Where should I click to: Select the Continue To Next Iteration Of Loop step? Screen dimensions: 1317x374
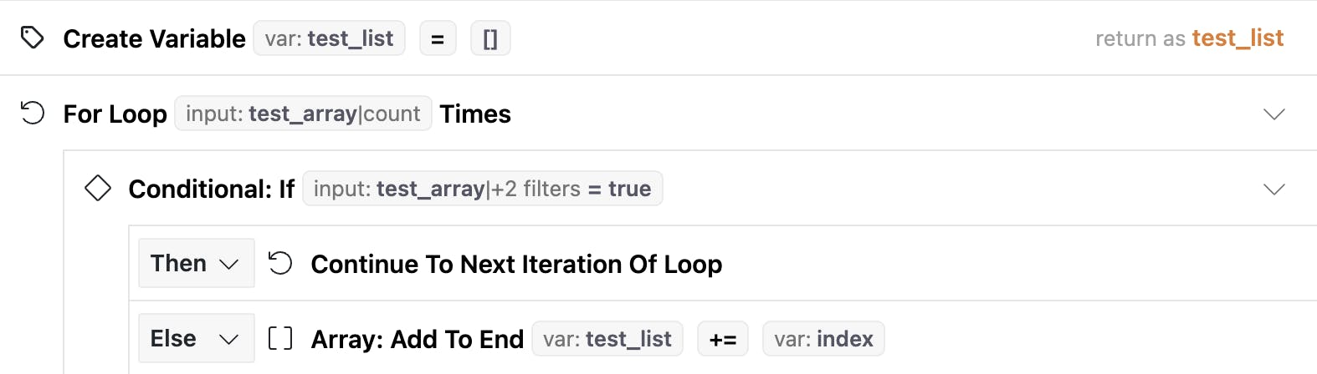point(516,264)
